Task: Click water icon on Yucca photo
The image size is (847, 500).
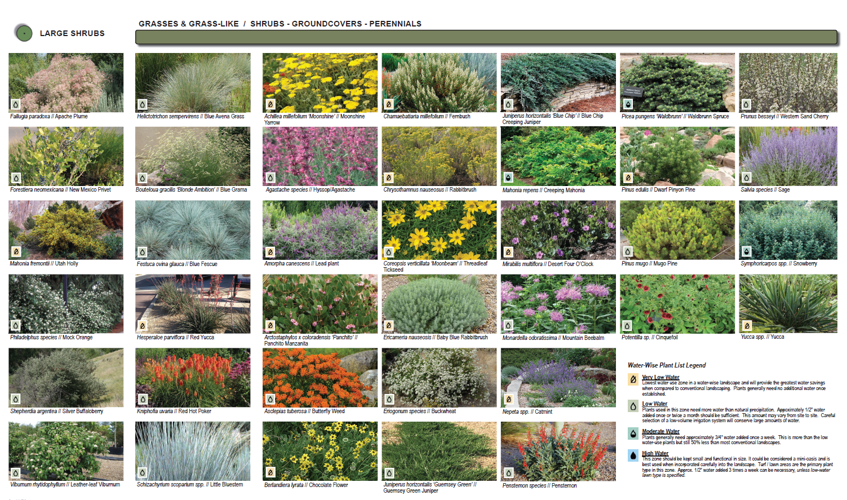Action: pos(747,325)
